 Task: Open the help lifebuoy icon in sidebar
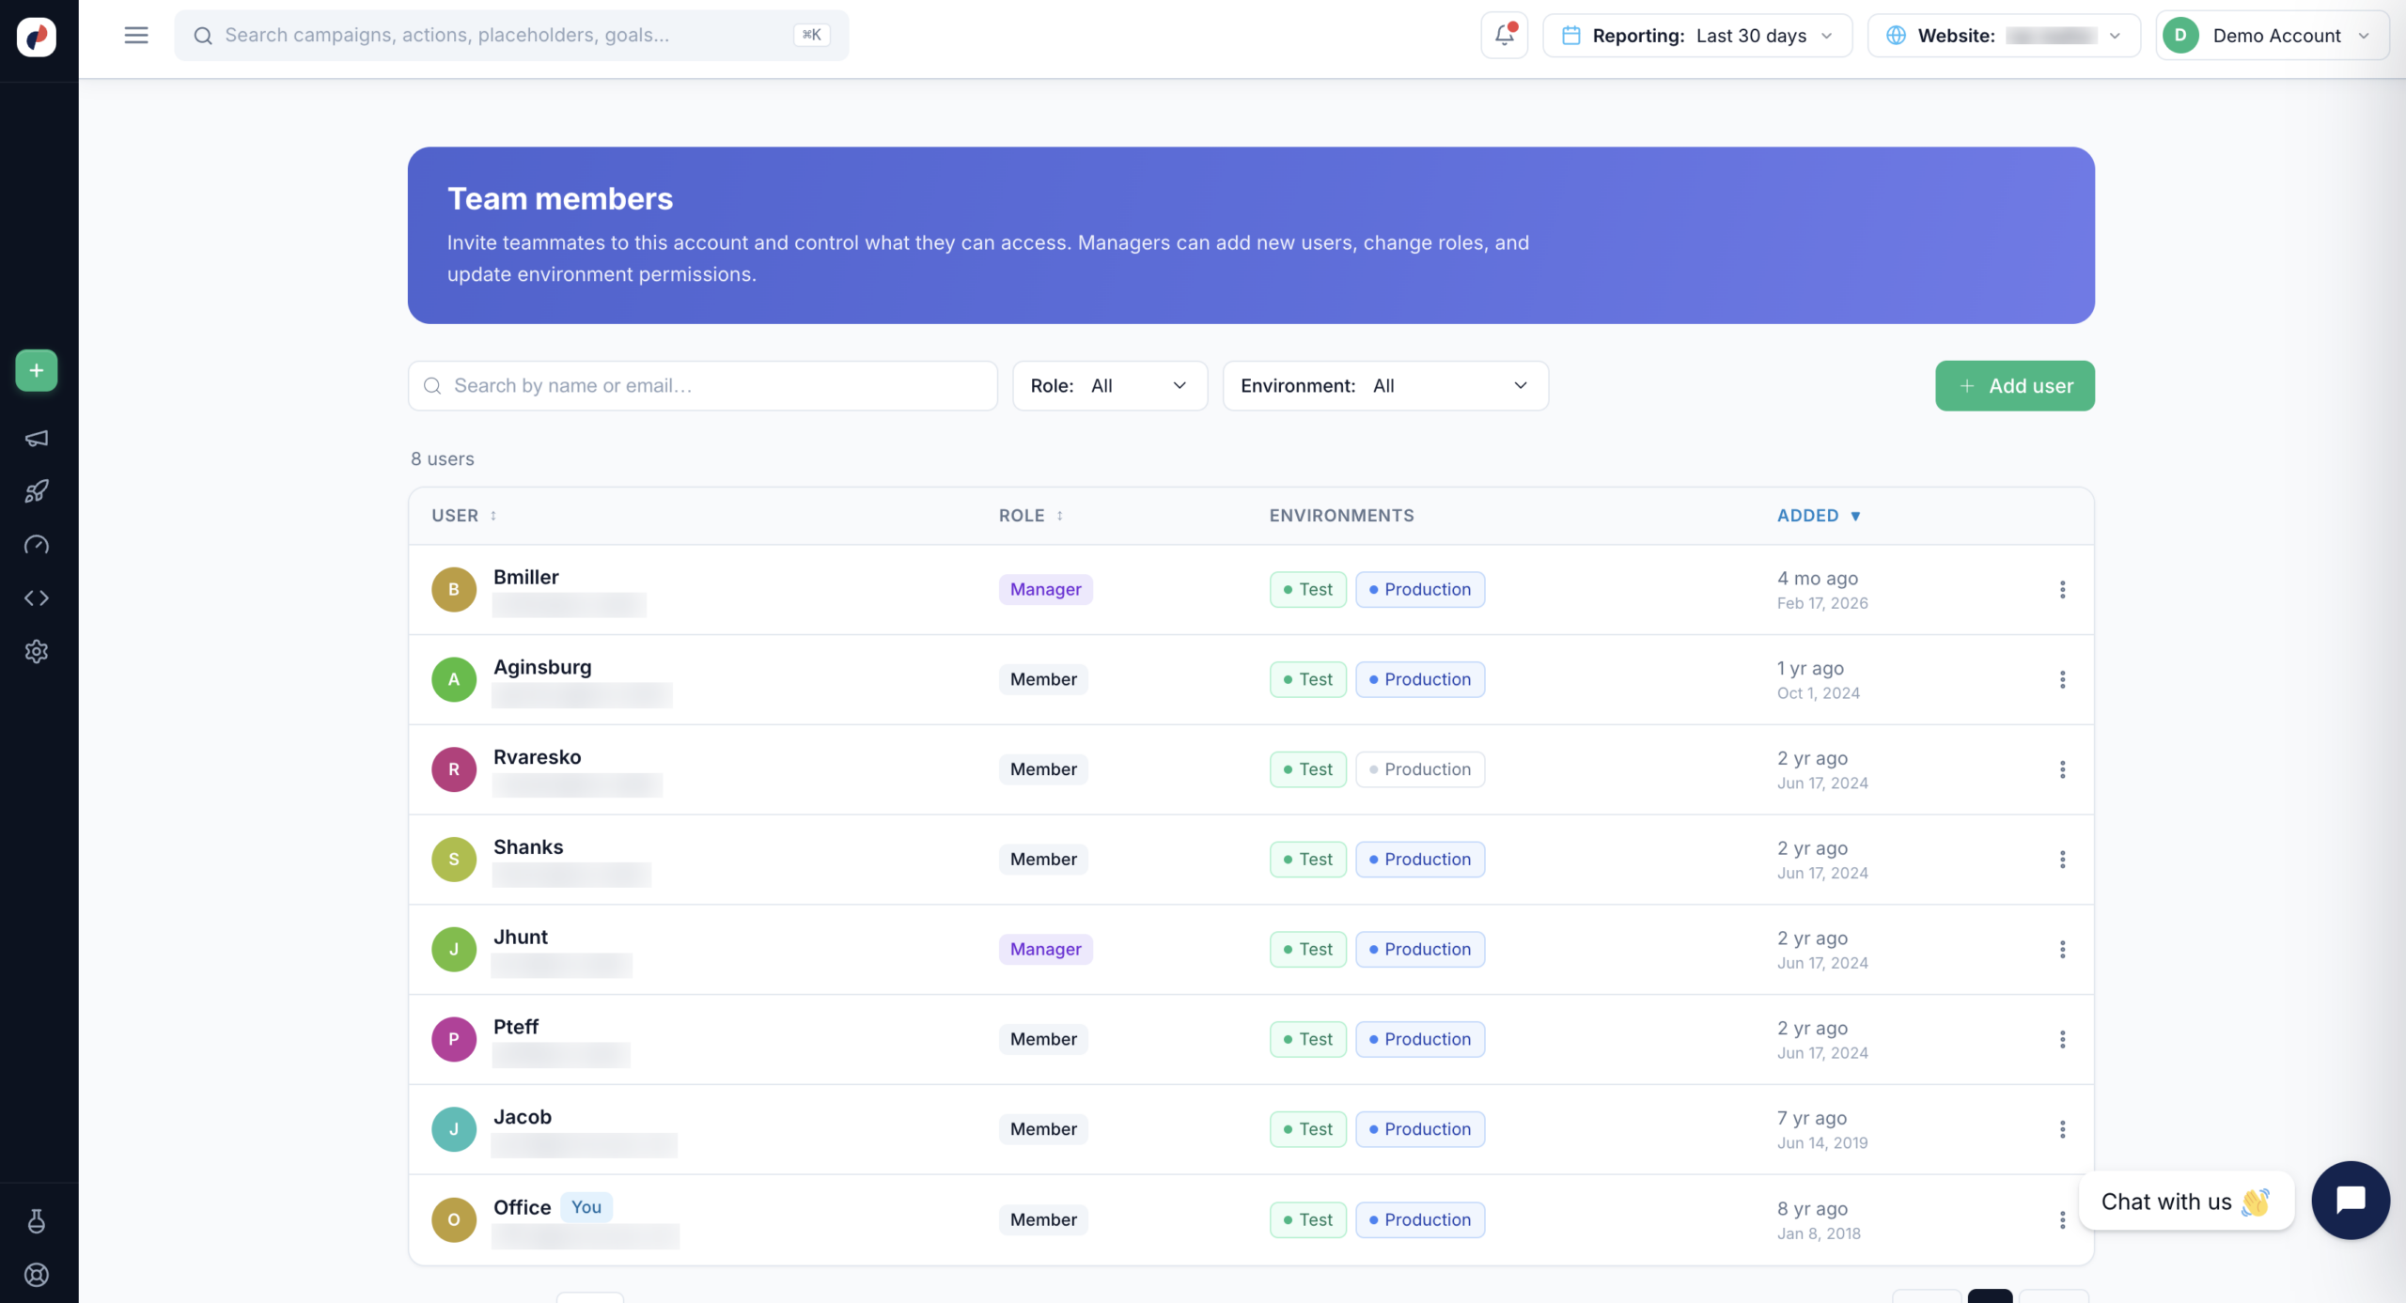point(37,1275)
